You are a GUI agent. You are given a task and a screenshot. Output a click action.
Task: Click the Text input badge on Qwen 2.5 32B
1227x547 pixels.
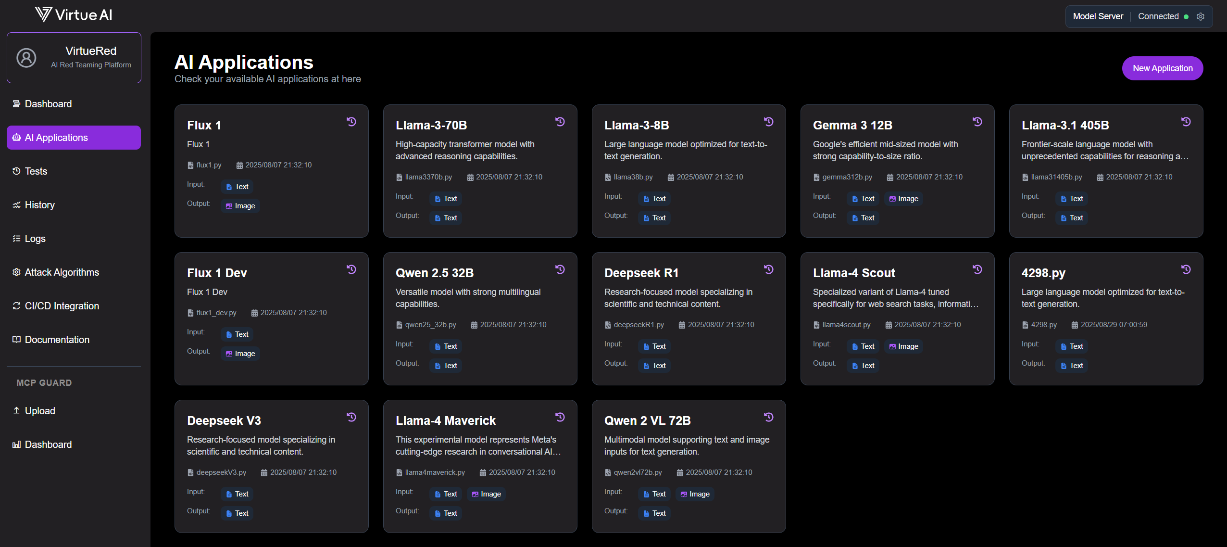coord(445,346)
